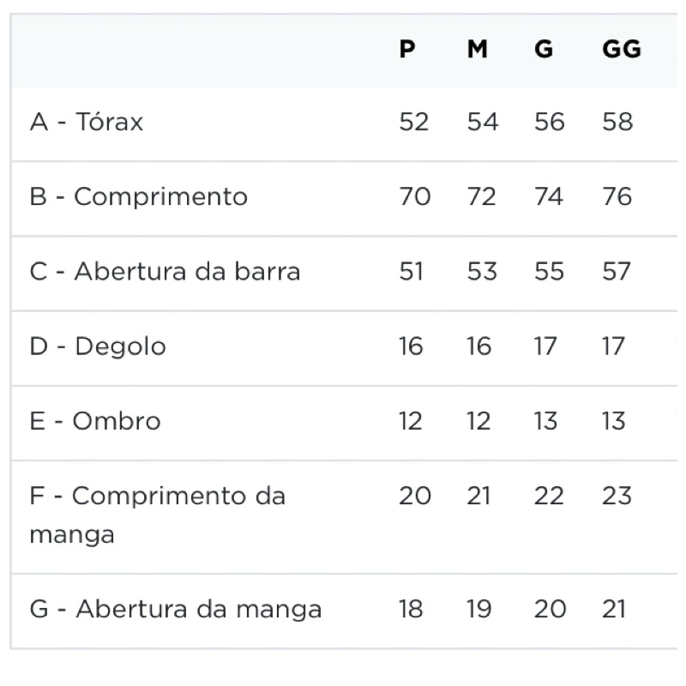
Task: Click the G size column header
Action: [544, 50]
